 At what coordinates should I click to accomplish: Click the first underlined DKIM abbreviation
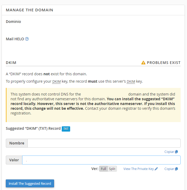(x=56, y=81)
